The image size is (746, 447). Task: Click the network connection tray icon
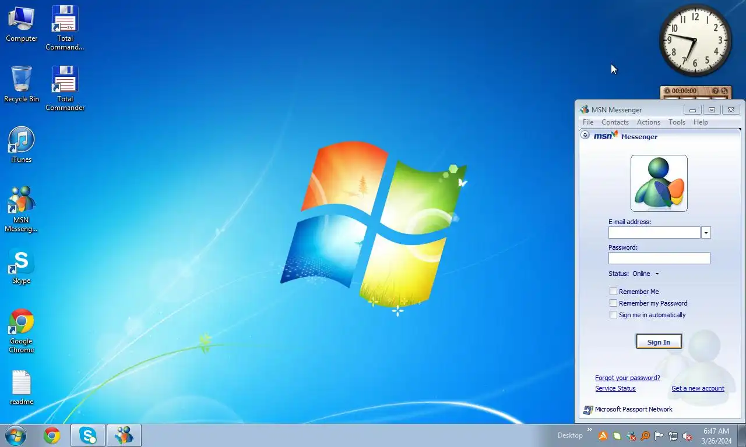(x=673, y=436)
